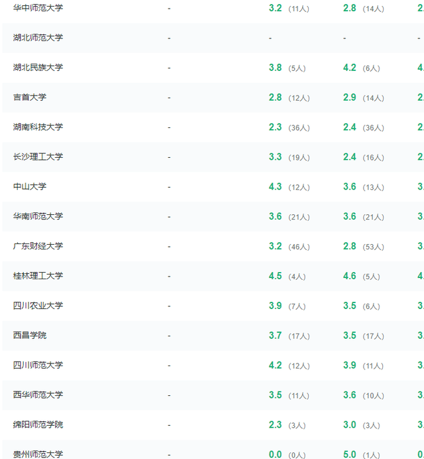The width and height of the screenshot is (424, 459).
Task: Select the 4.6 rating for 桂林理工大学
Action: 349,276
